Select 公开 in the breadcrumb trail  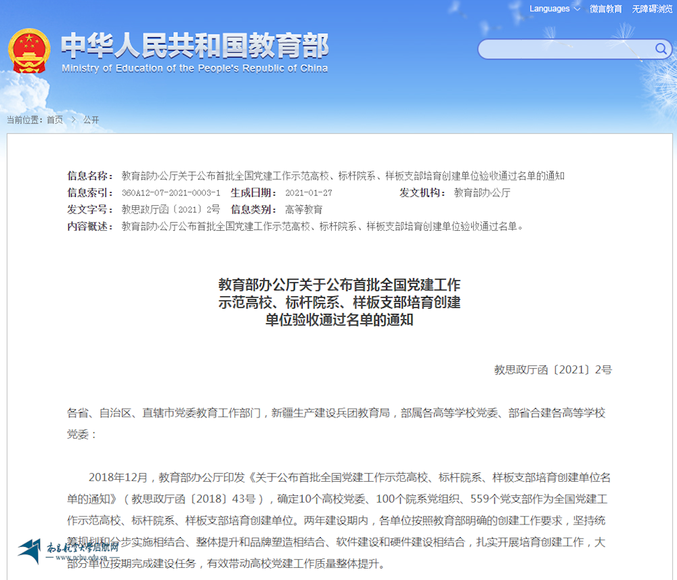pyautogui.click(x=91, y=120)
